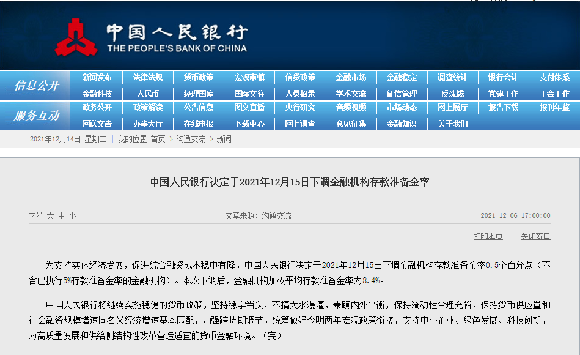Click 文章来源：沟通交流 text

258,215
